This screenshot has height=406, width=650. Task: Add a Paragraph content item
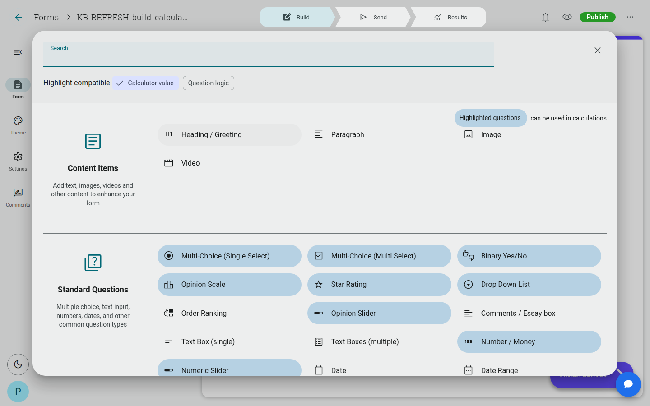click(x=379, y=134)
